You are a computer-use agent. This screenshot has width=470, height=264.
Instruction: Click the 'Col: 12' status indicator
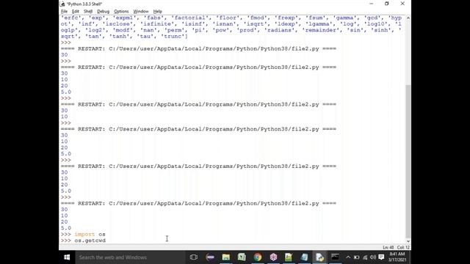(x=403, y=248)
